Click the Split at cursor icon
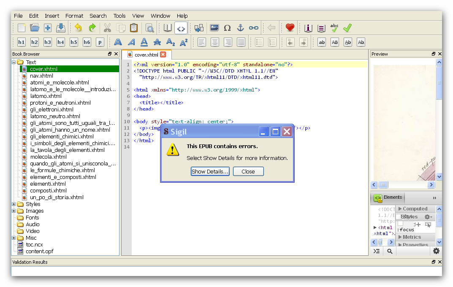The height and width of the screenshot is (287, 453). click(x=199, y=28)
